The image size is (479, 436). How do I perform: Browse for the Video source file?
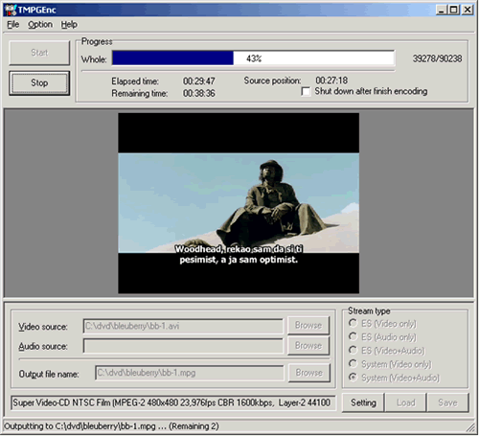click(308, 326)
